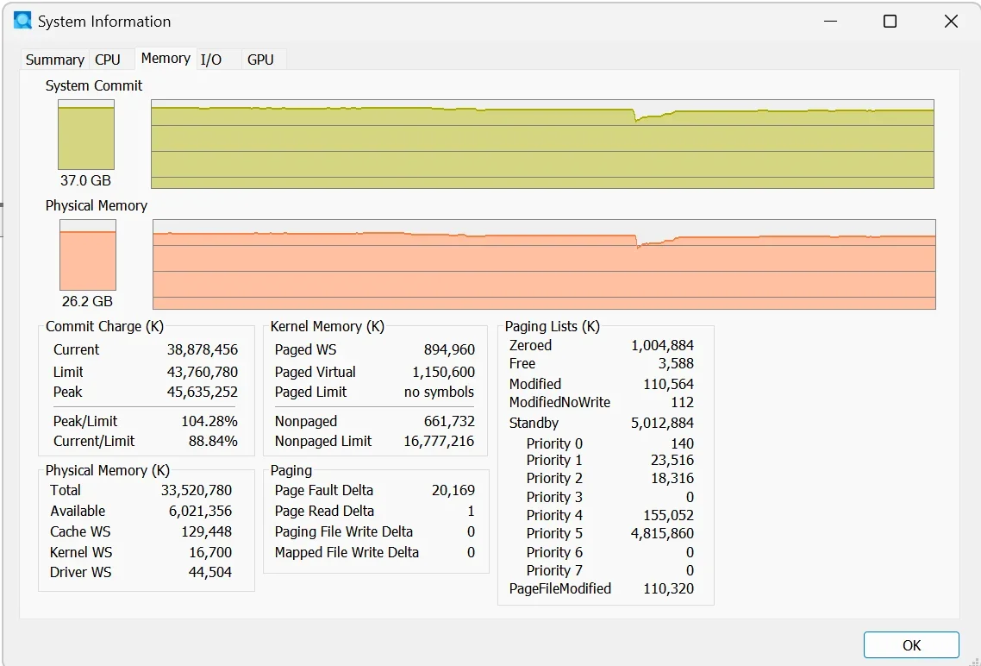Click the Physical Memory 26.2 GB gauge

tap(87, 254)
